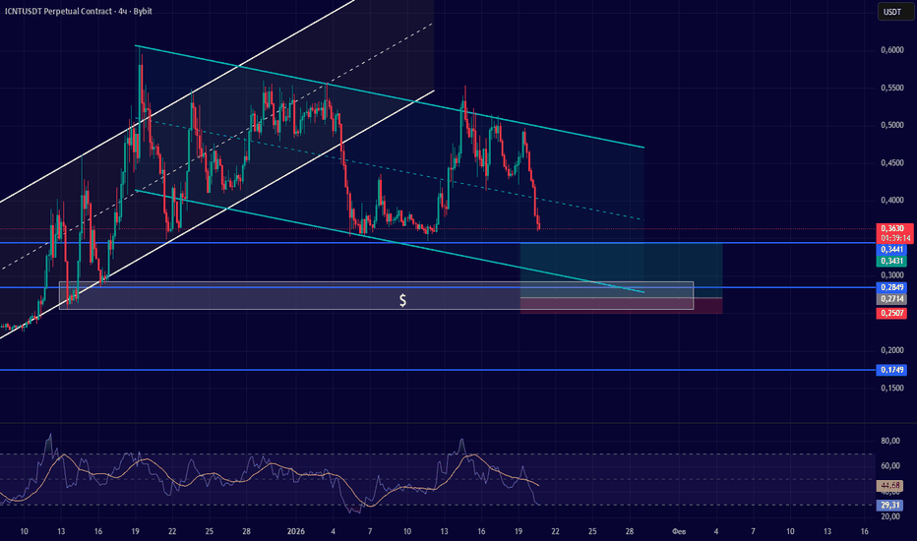Click the 0,1500 price axis tick
This screenshot has width=917, height=541.
891,389
